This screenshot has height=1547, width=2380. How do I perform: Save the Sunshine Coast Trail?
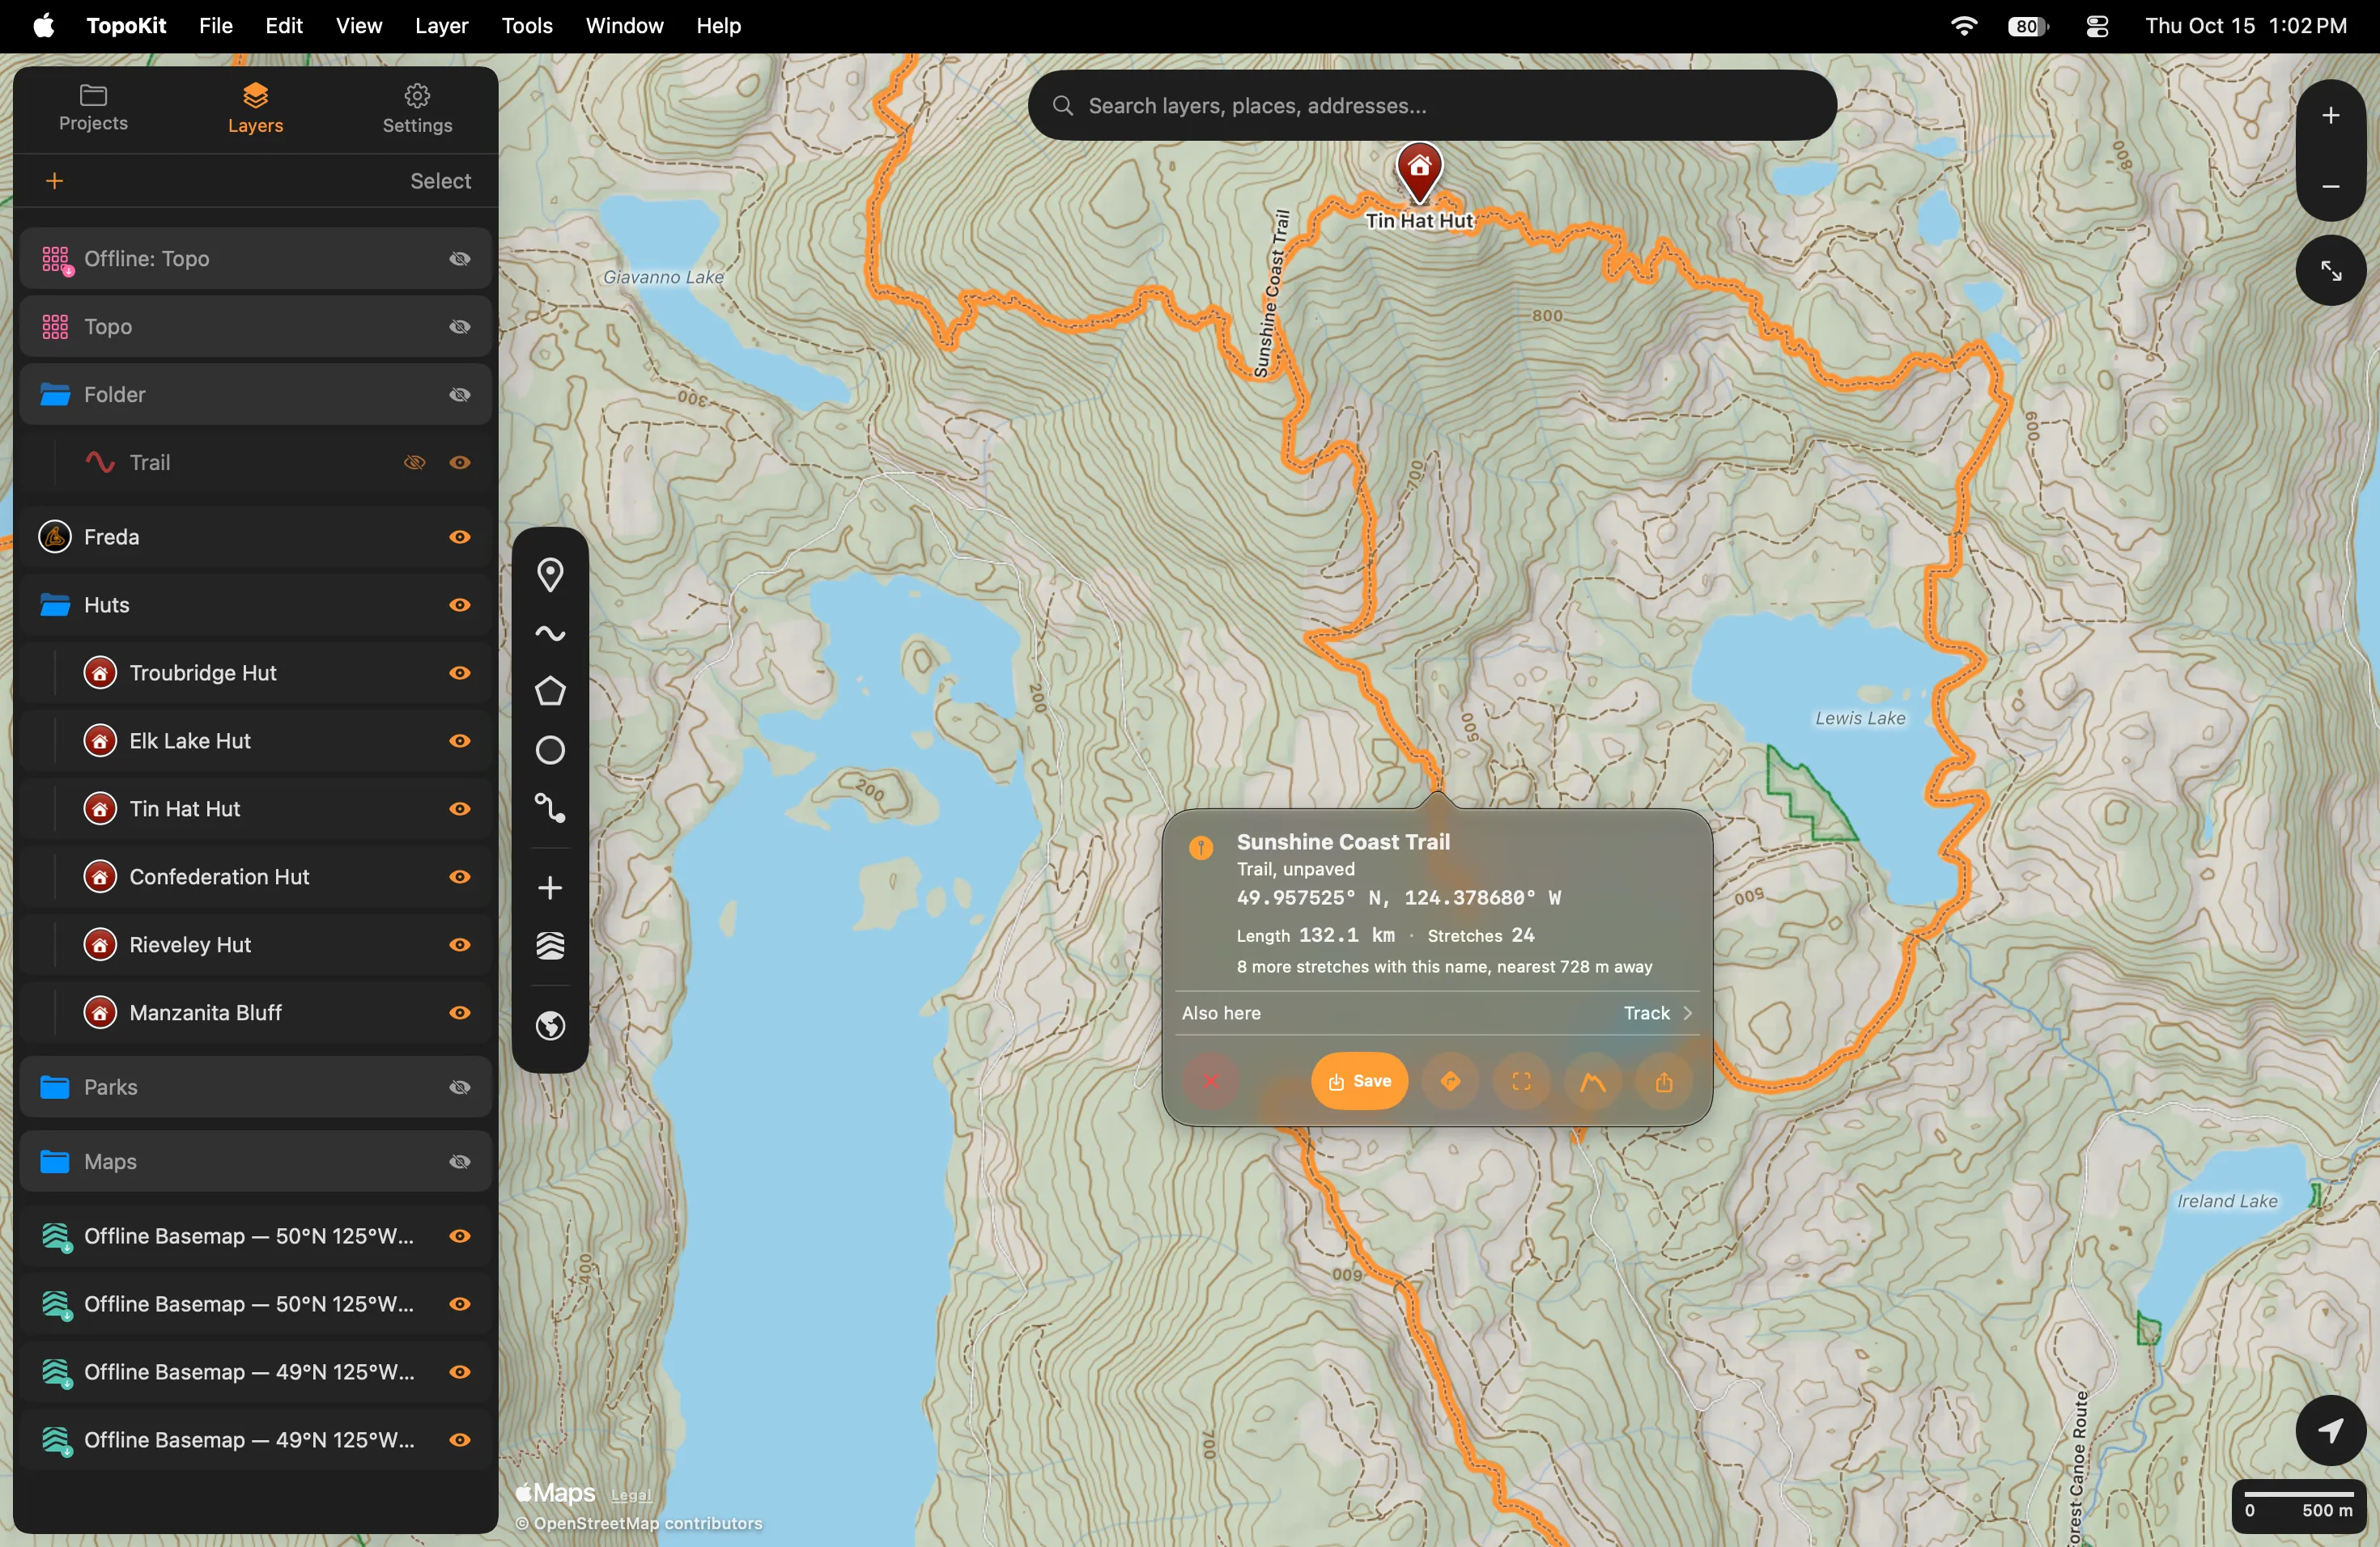coord(1359,1081)
